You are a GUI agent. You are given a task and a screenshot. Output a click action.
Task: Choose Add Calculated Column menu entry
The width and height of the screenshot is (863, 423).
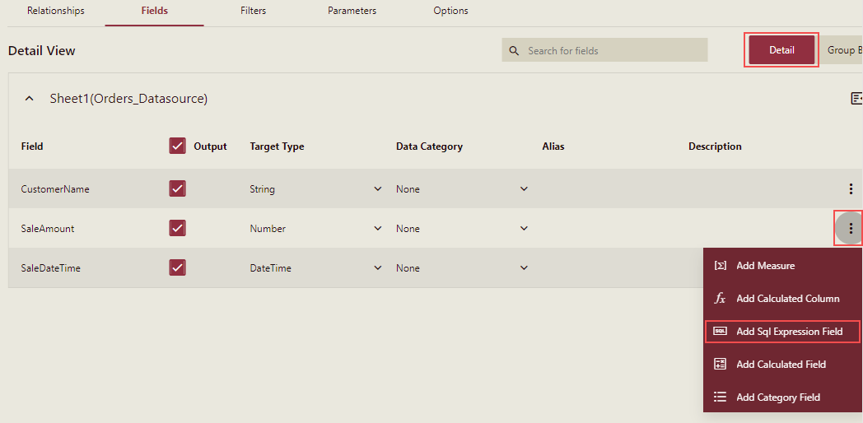click(782, 299)
